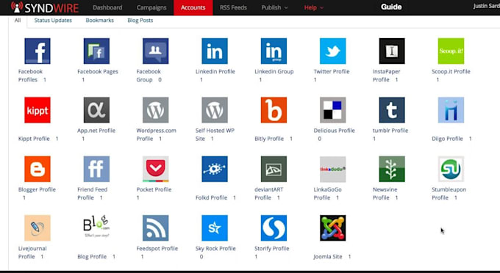500x273 pixels.
Task: Click the Joomla Site label
Action: coord(327,256)
